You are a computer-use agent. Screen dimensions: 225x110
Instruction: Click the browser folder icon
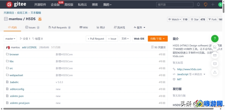pyautogui.click(x=8, y=54)
